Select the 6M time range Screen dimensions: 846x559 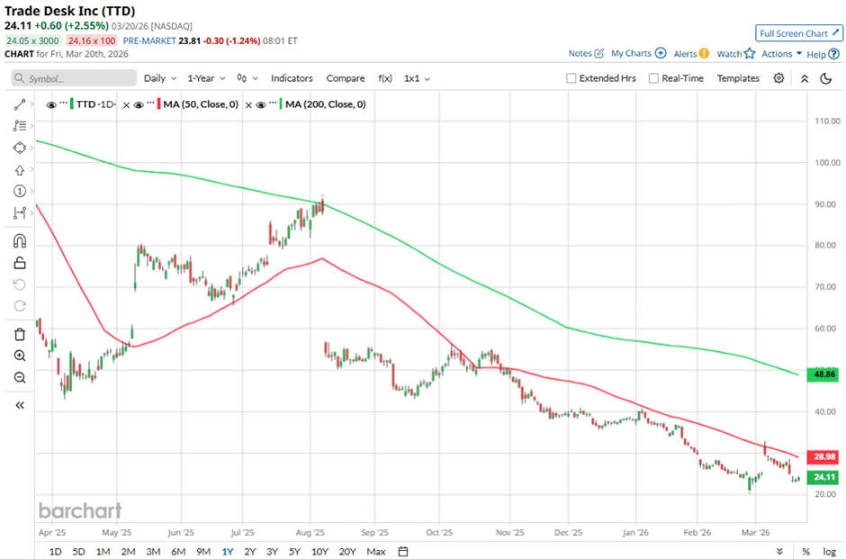[178, 552]
